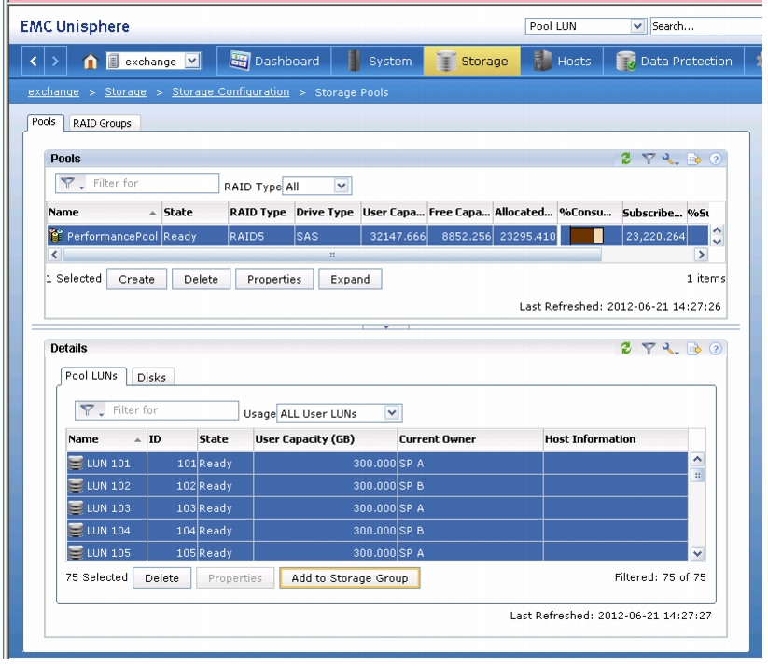Click the Data Protection icon
768x666 pixels.
(x=626, y=62)
